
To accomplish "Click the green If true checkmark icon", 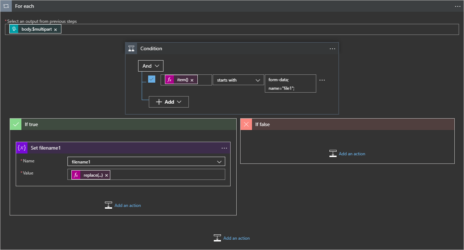I will (16, 124).
